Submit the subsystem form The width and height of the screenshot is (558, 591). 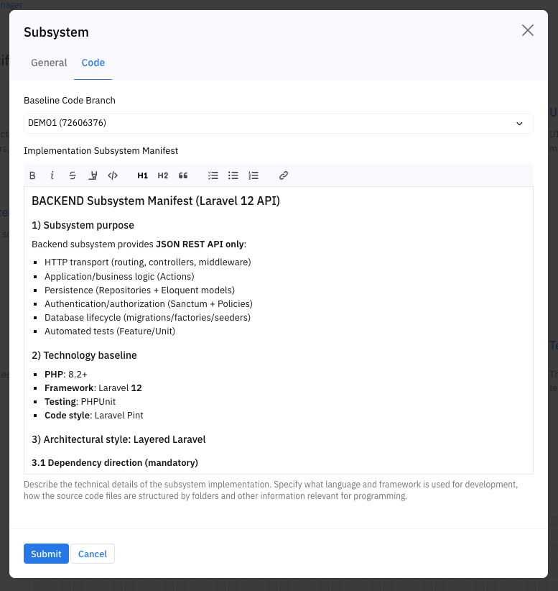[46, 554]
